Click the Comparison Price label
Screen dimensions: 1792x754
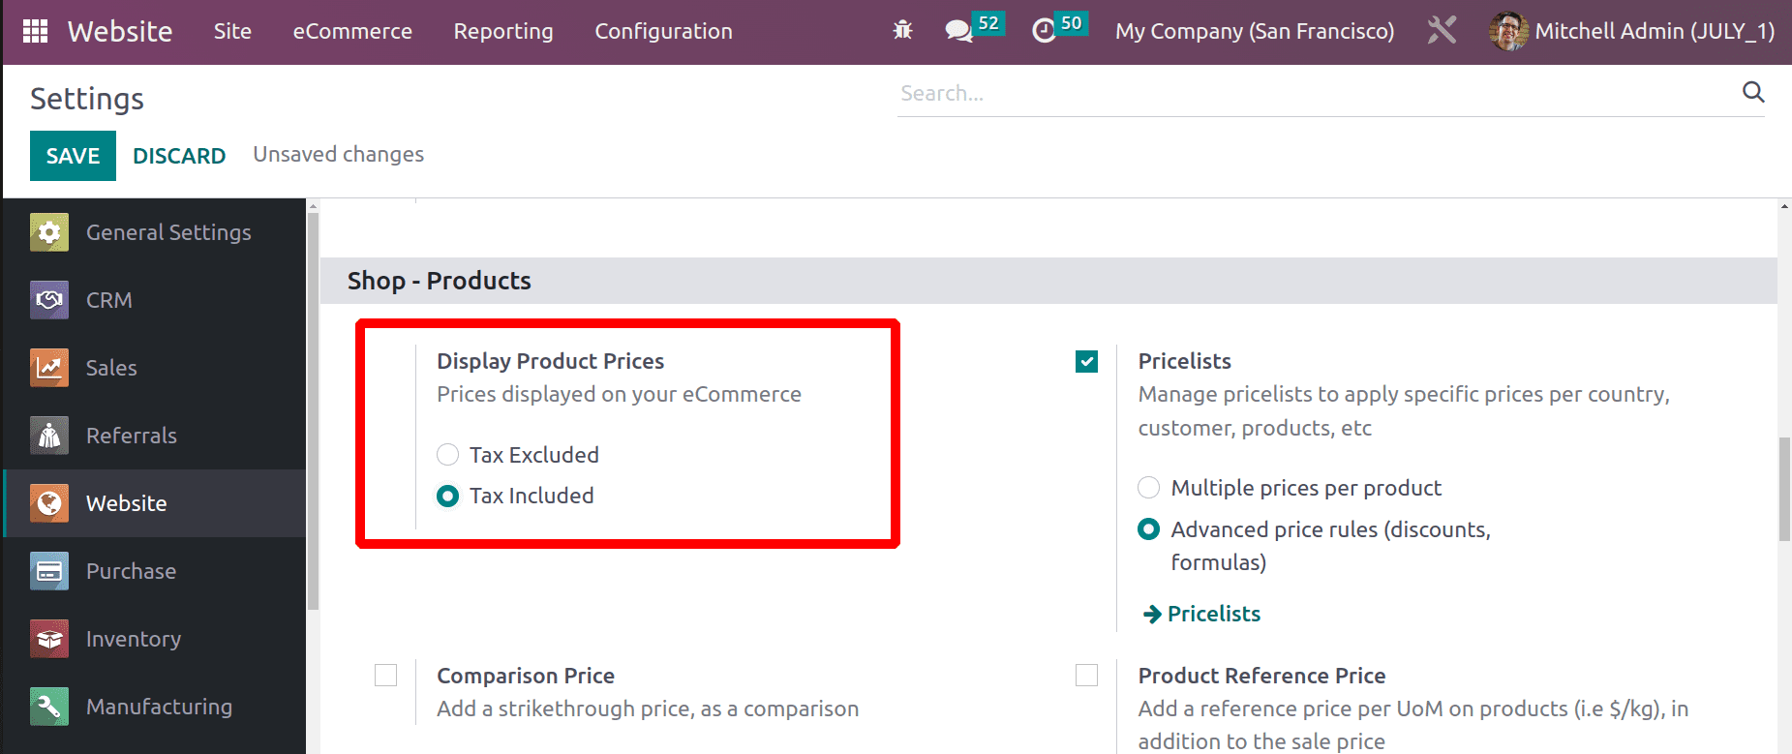[x=526, y=676]
